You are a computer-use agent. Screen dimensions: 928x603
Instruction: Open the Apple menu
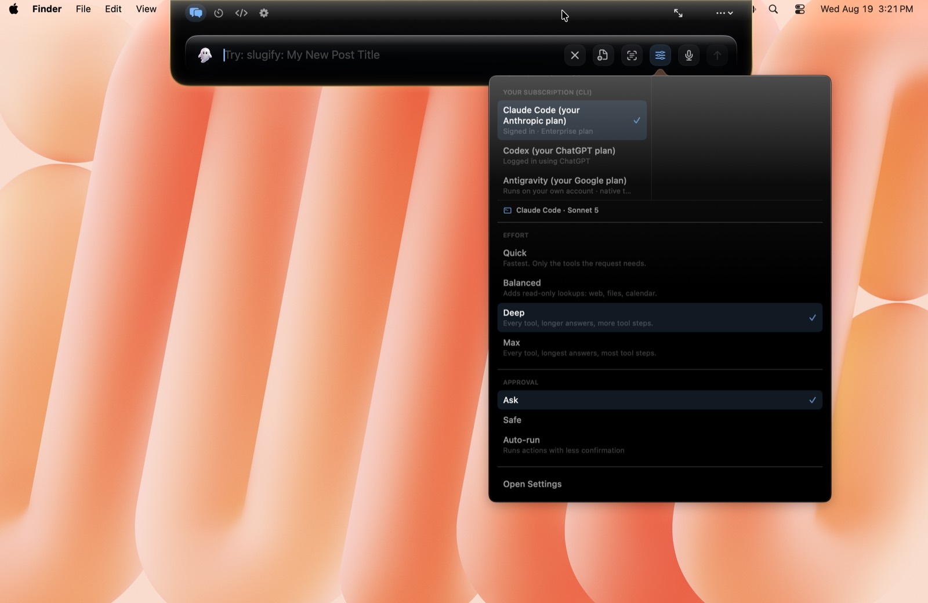coord(13,9)
